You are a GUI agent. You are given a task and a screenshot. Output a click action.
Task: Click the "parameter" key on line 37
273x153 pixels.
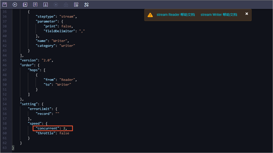coord(47,21)
